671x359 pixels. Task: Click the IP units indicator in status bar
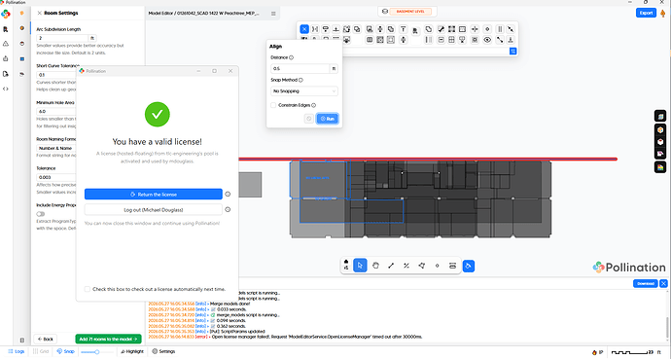click(597, 352)
